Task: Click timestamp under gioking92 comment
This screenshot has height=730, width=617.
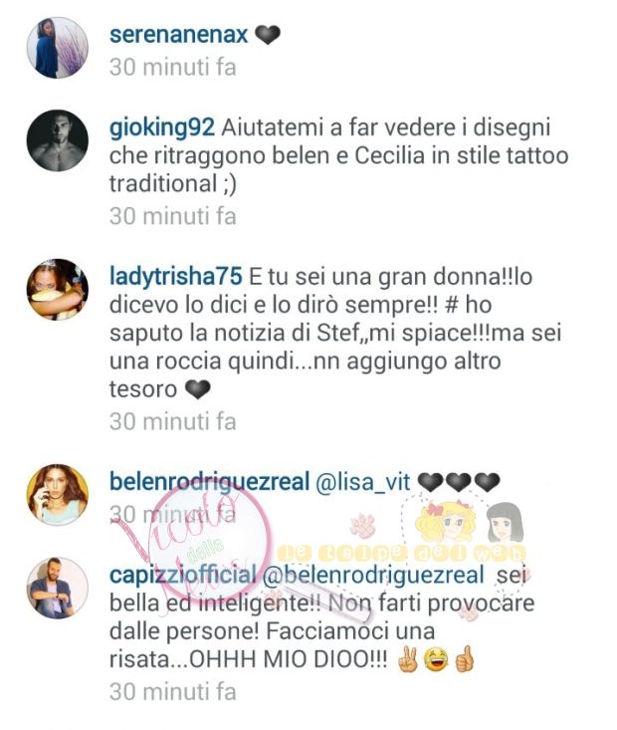Action: click(172, 216)
